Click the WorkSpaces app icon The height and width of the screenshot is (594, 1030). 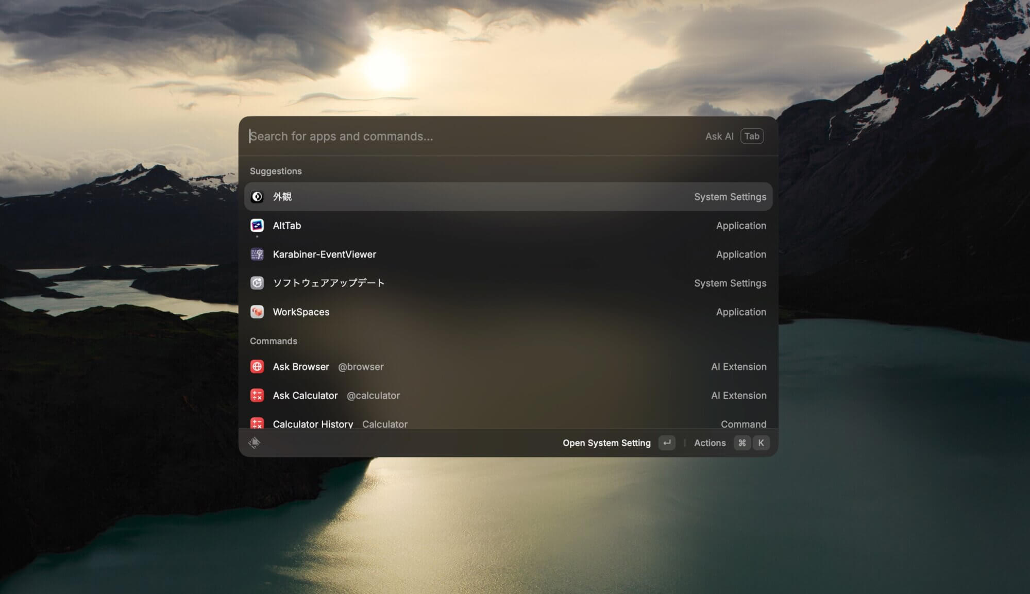tap(257, 312)
